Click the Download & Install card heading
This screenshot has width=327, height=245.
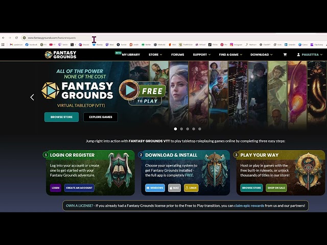click(x=171, y=155)
